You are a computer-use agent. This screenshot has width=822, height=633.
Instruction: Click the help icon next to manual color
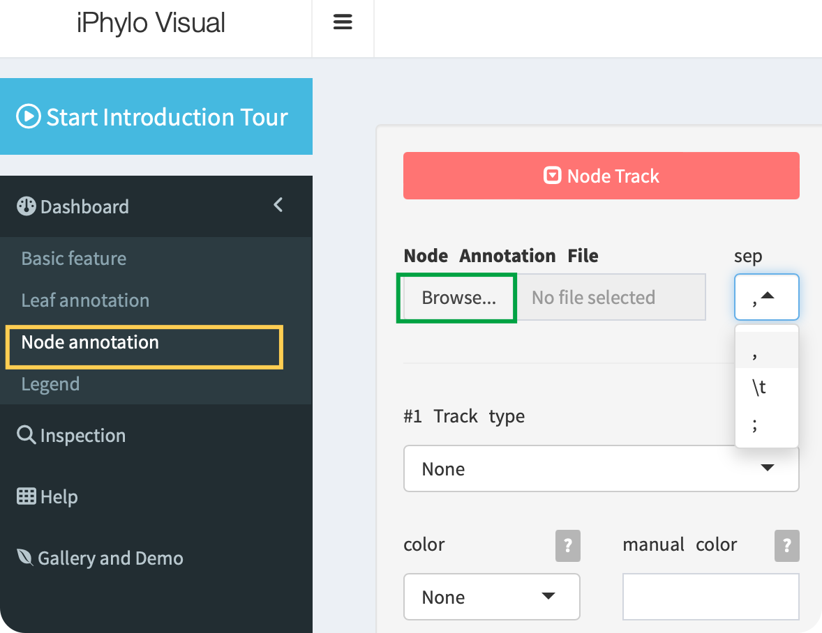(x=786, y=545)
